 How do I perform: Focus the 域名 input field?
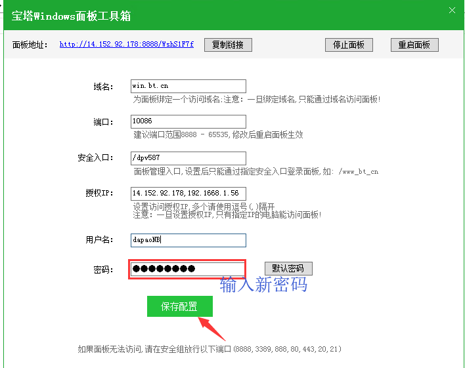point(188,86)
